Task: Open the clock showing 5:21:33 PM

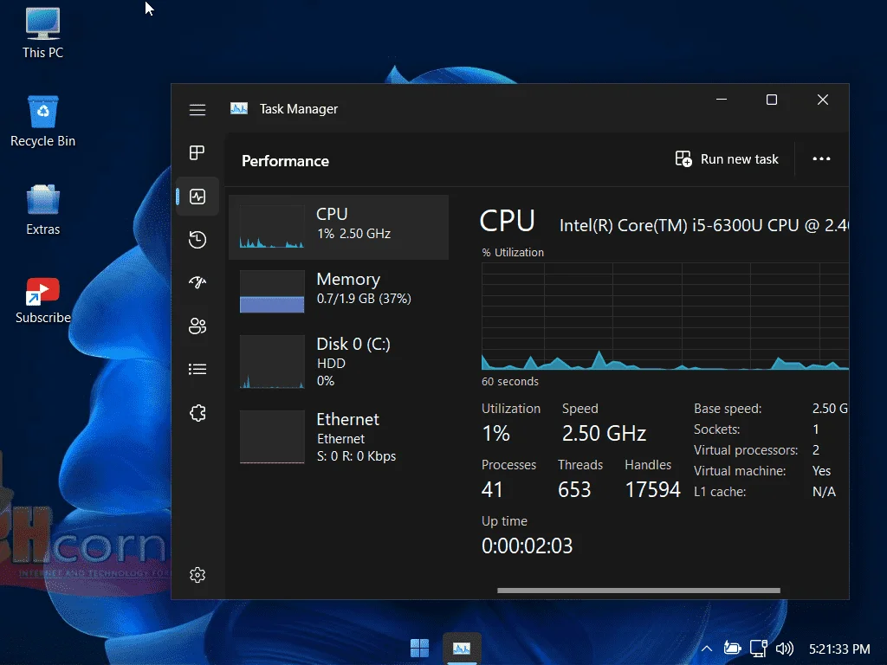Action: tap(839, 649)
